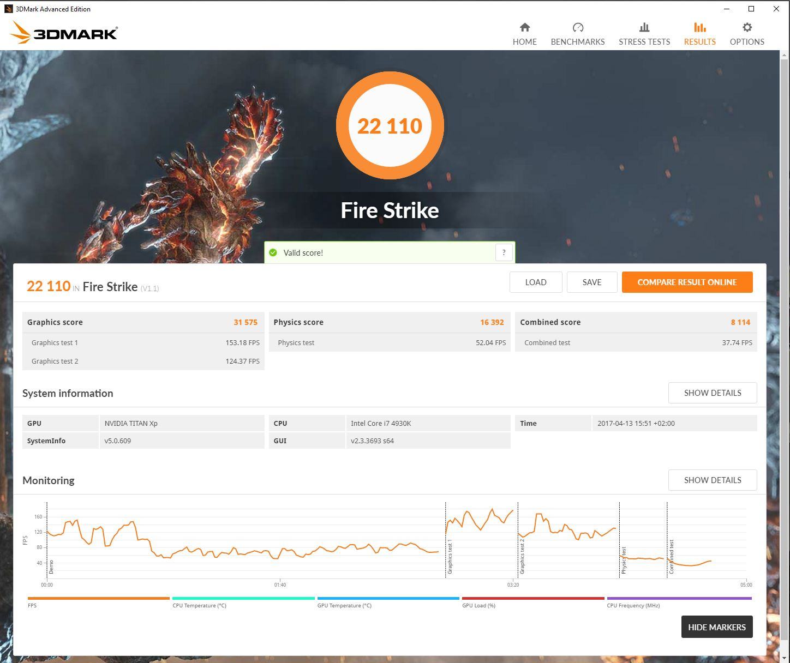
Task: Click the Graphics test 1 value 153.18 FPS
Action: 242,343
